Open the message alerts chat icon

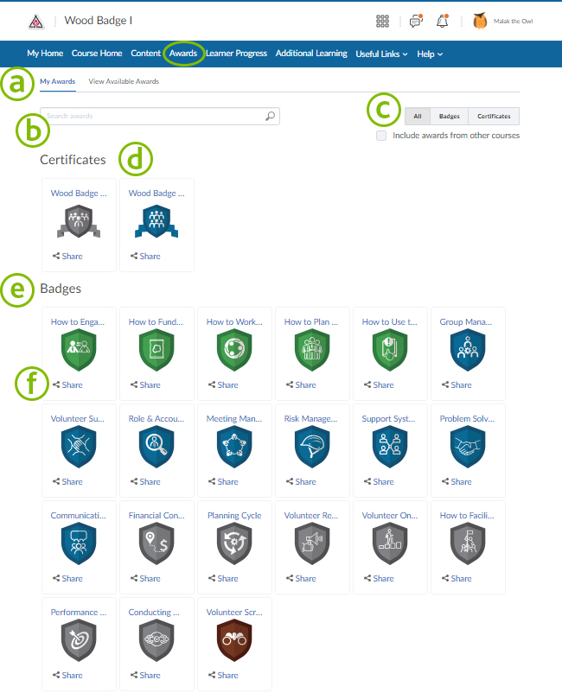click(x=416, y=21)
